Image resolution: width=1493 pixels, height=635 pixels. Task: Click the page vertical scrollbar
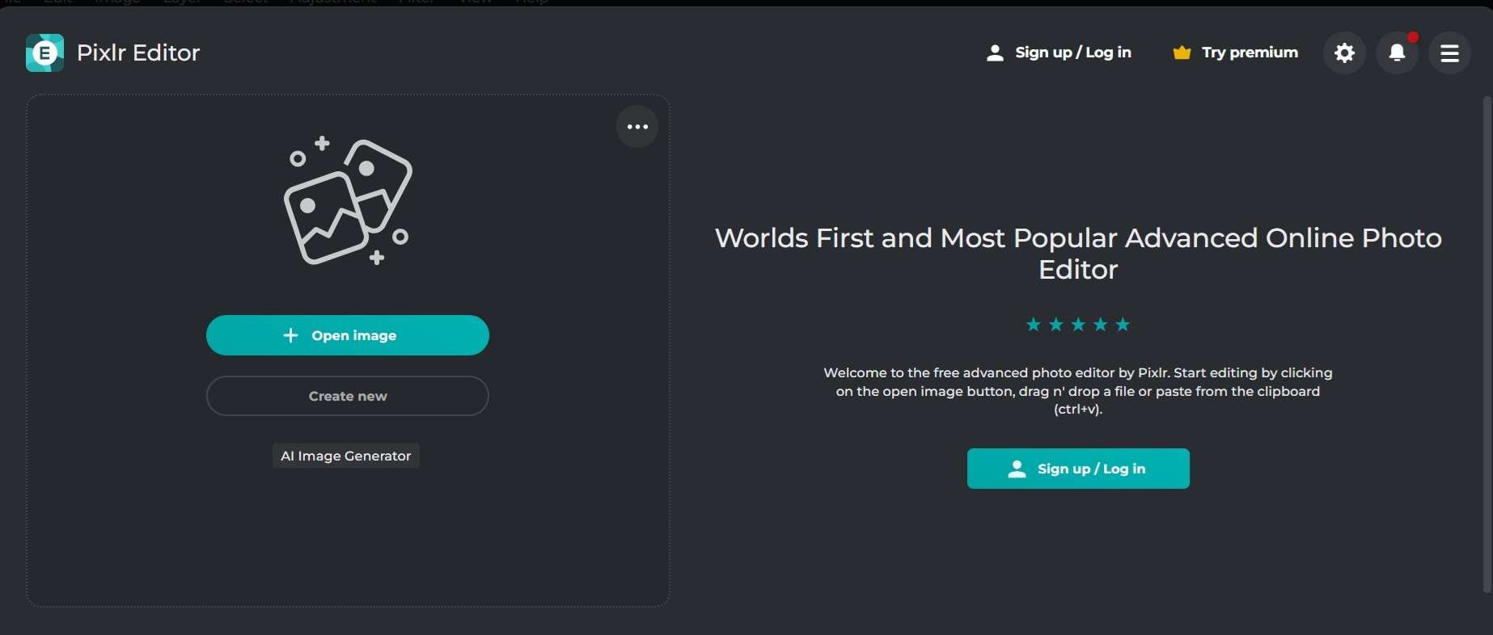pos(1487,345)
